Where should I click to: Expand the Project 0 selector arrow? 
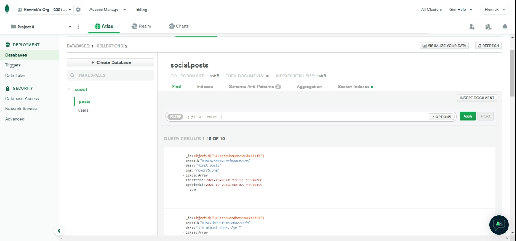click(x=70, y=27)
